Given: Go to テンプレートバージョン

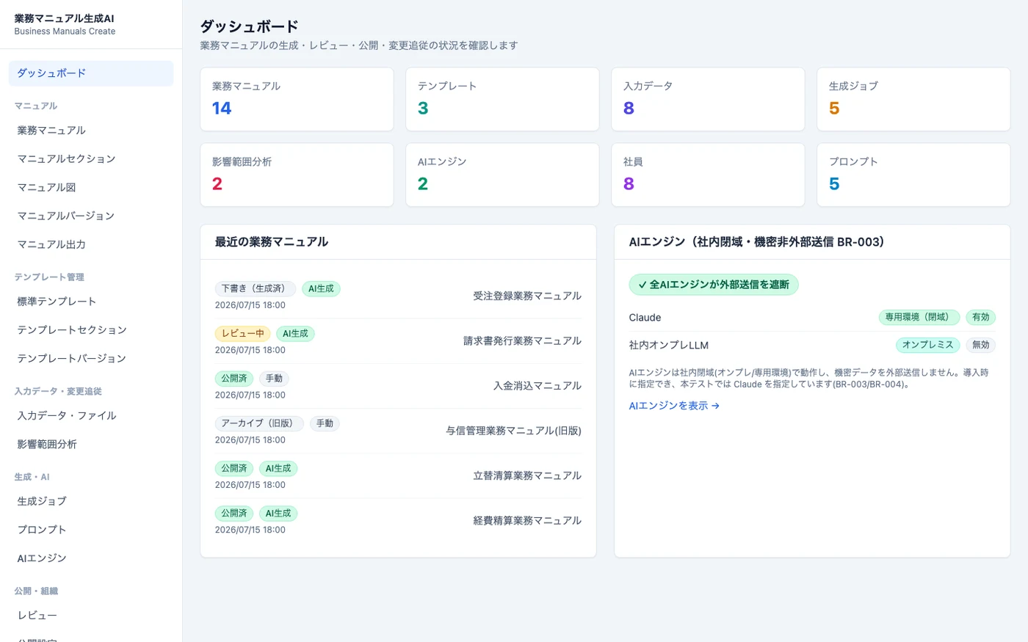Looking at the screenshot, I should (91, 359).
